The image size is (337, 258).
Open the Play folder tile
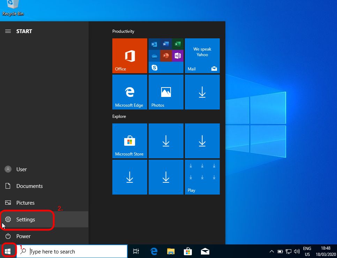click(202, 177)
